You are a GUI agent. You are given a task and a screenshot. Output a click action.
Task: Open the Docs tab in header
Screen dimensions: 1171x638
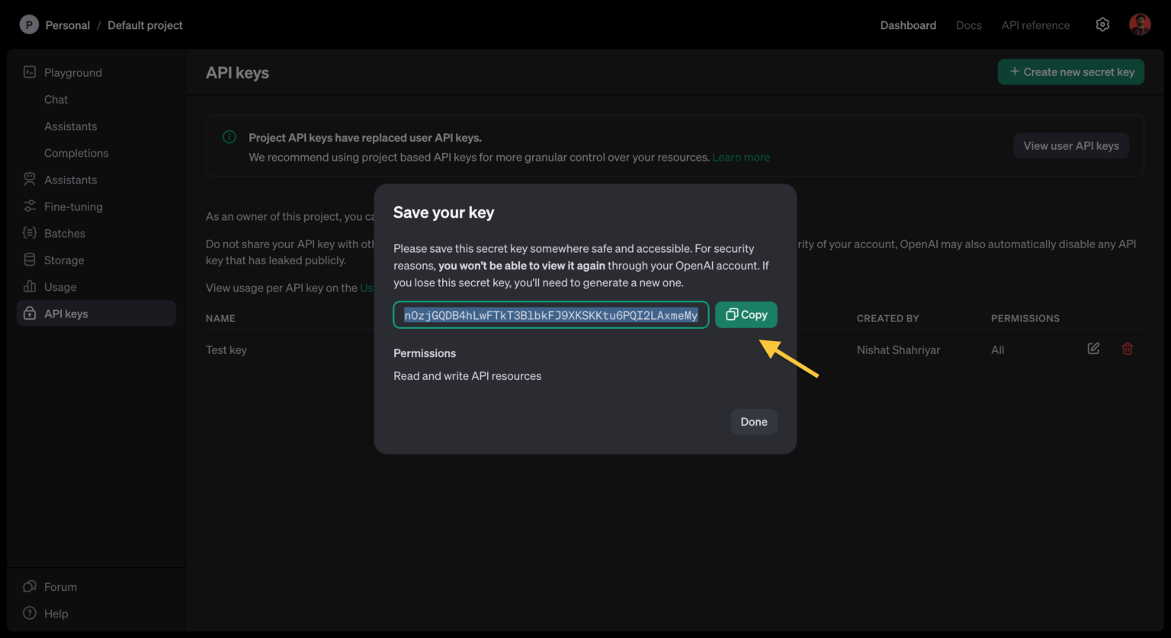click(968, 25)
